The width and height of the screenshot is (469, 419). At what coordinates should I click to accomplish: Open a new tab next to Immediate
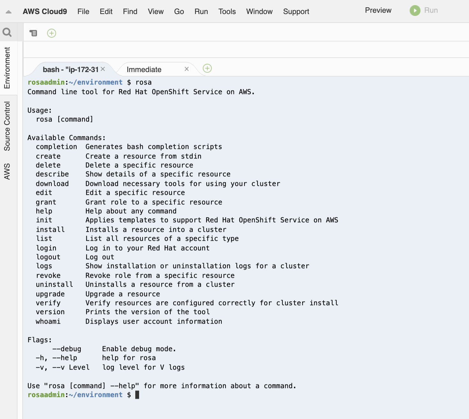[207, 68]
